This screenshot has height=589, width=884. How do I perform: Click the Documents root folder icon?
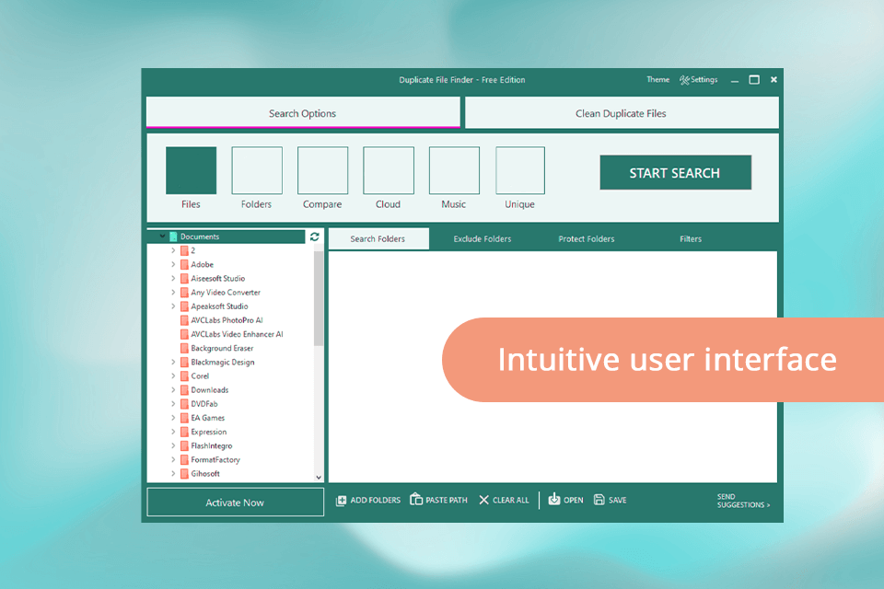click(x=174, y=237)
